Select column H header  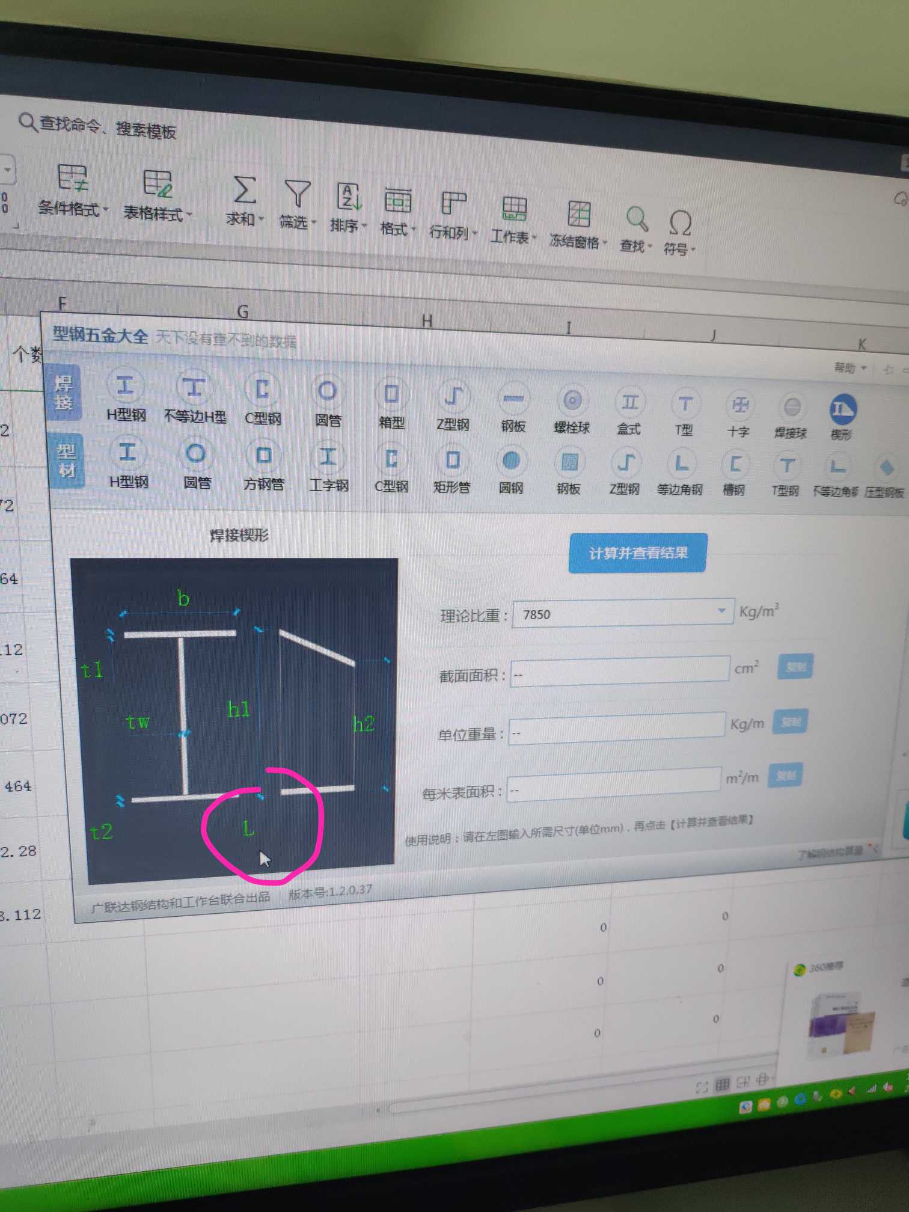[426, 321]
